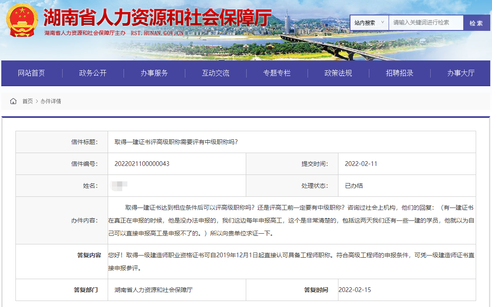
Task: Open the 互动交流 menu
Action: (215, 73)
